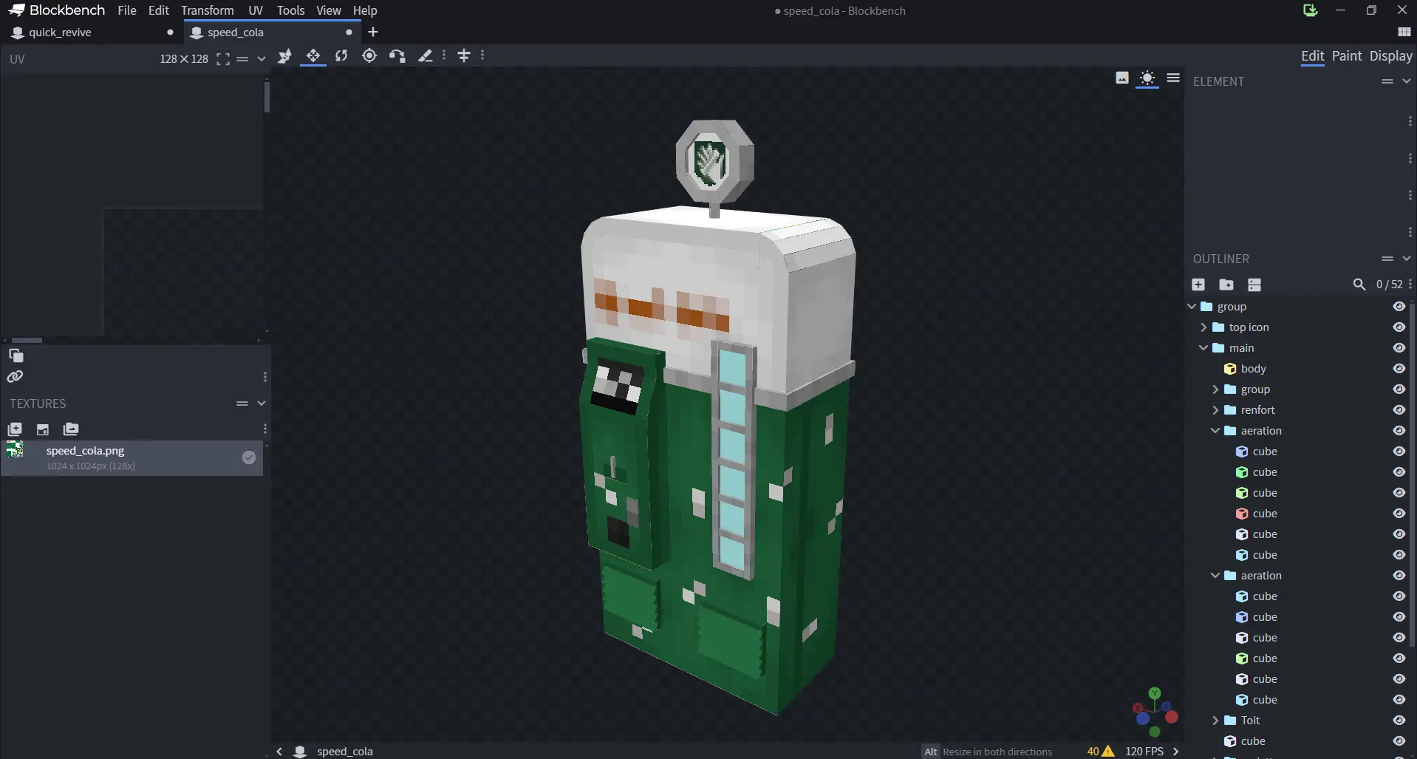The height and width of the screenshot is (759, 1417).
Task: Switch to the quick_revive project
Action: click(61, 32)
